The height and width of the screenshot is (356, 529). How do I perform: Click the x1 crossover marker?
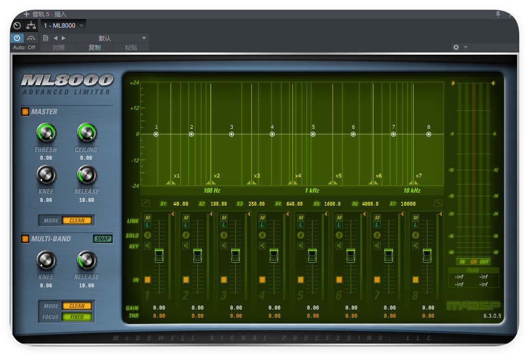coord(171,182)
